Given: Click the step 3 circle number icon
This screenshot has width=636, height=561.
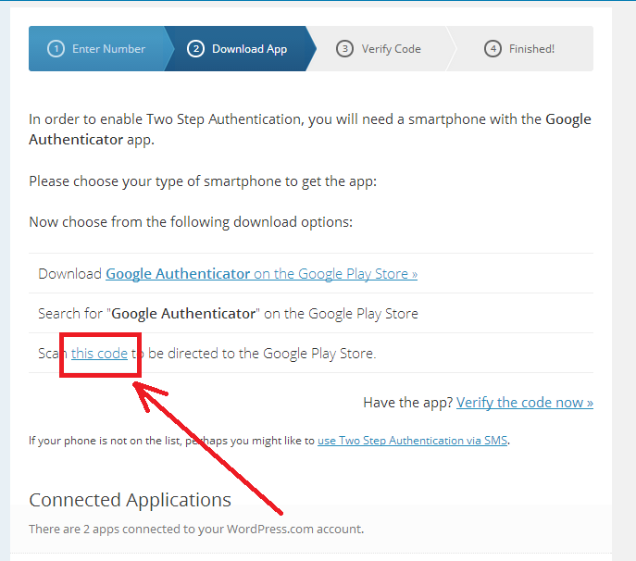Looking at the screenshot, I should click(344, 49).
